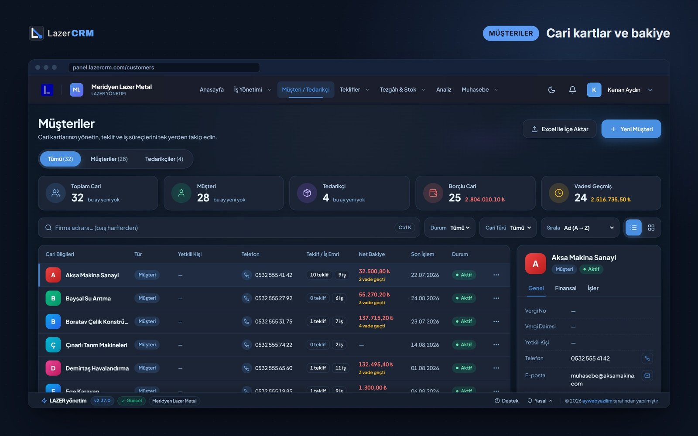This screenshot has height=436, width=698.
Task: Open the Analiz menu item
Action: coord(444,90)
